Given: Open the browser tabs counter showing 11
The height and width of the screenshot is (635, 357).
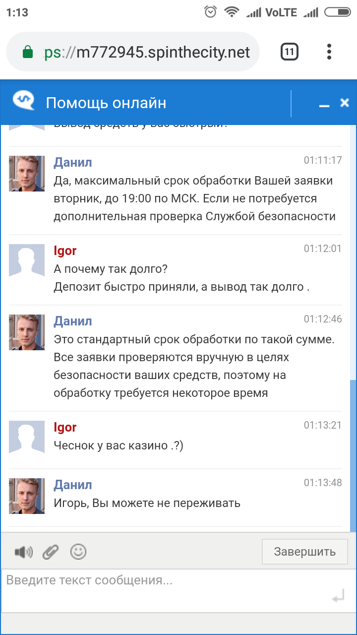Looking at the screenshot, I should coord(290,52).
